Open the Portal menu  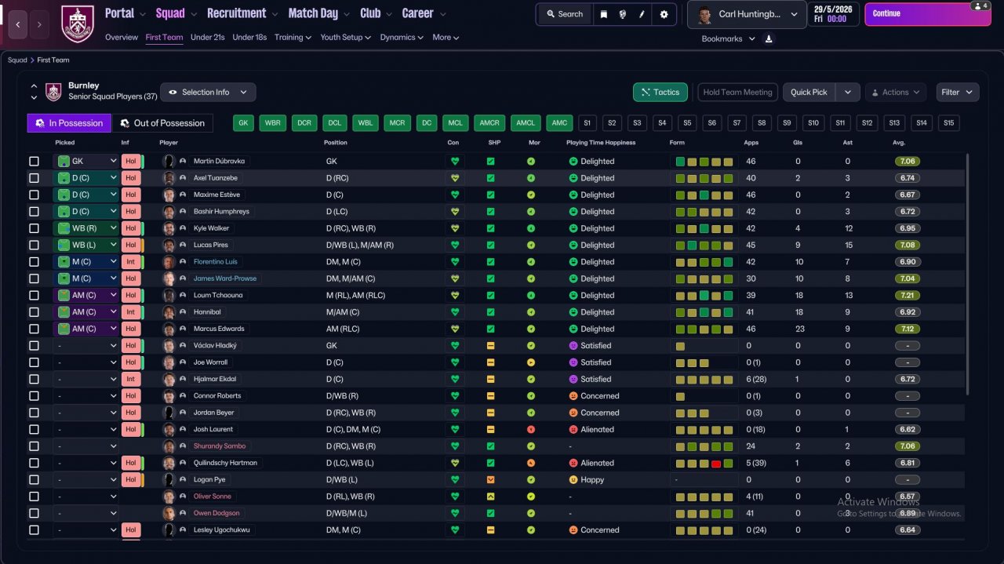click(x=125, y=13)
